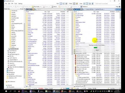Open the Edit menu
This screenshot has width=125, height=93.
pos(9,4)
